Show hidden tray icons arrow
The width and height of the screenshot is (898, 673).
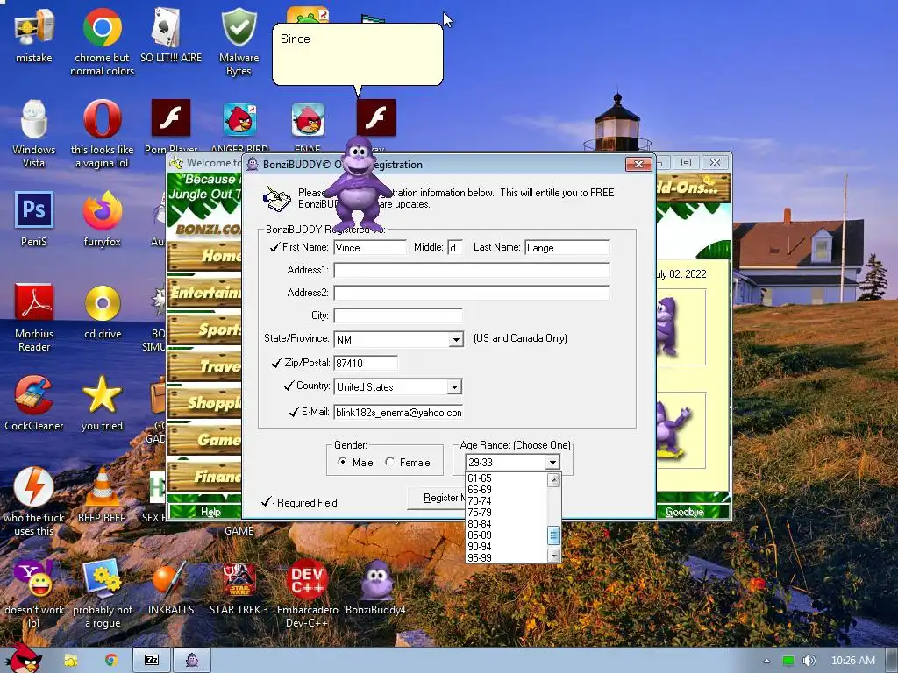point(766,661)
